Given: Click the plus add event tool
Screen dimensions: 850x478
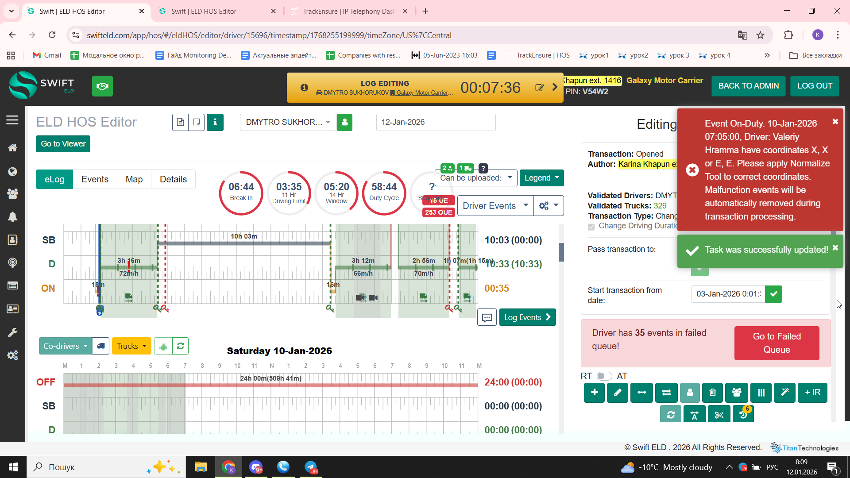Looking at the screenshot, I should tap(594, 393).
